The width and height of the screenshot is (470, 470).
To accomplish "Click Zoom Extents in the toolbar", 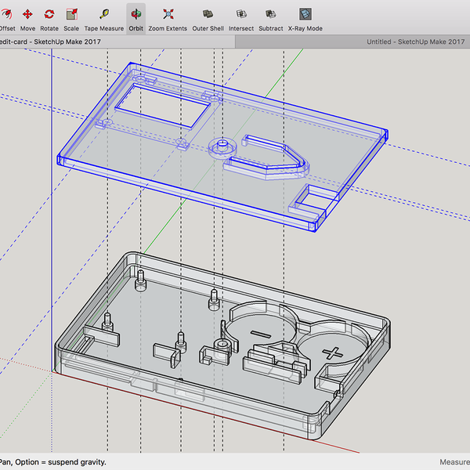I will [x=168, y=15].
